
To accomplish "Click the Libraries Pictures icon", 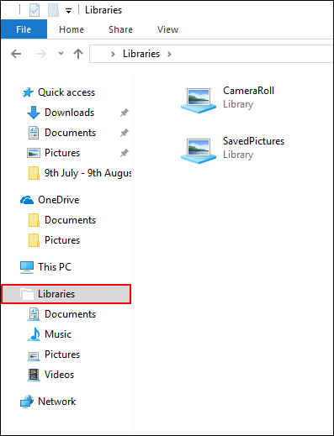I will click(x=34, y=355).
